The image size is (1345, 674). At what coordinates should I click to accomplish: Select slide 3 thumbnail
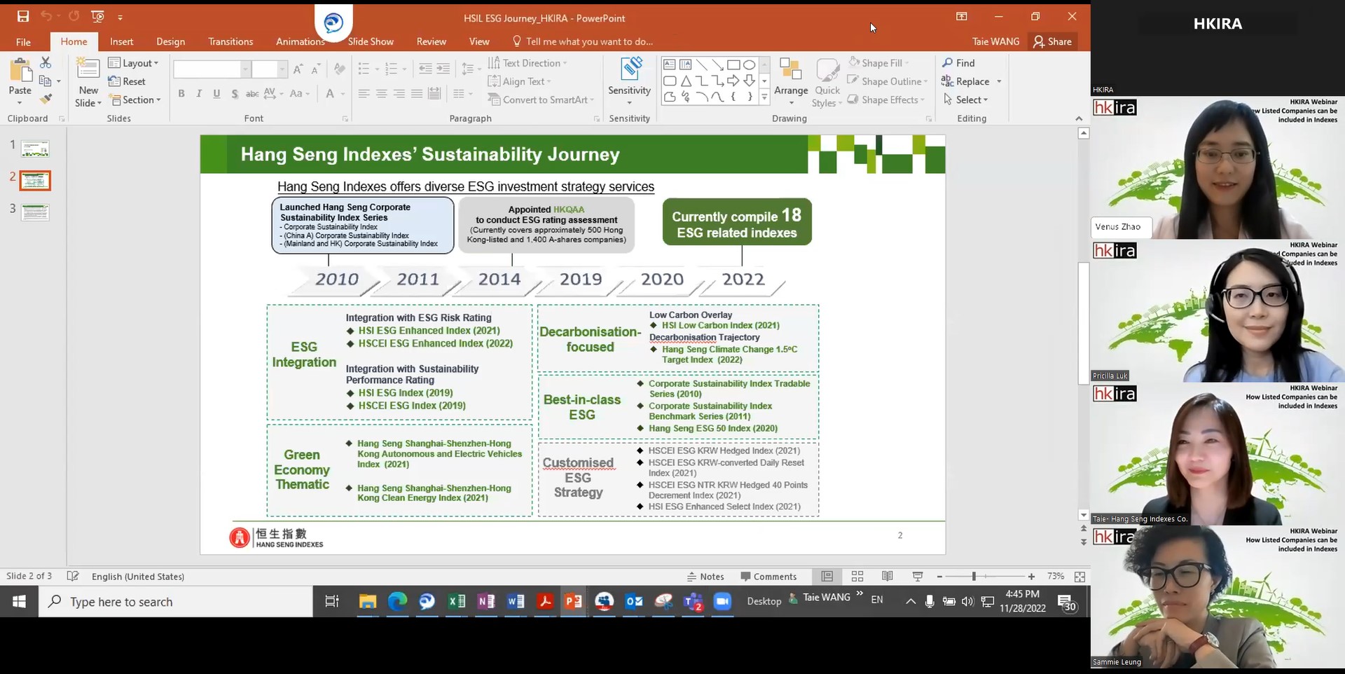coord(35,212)
